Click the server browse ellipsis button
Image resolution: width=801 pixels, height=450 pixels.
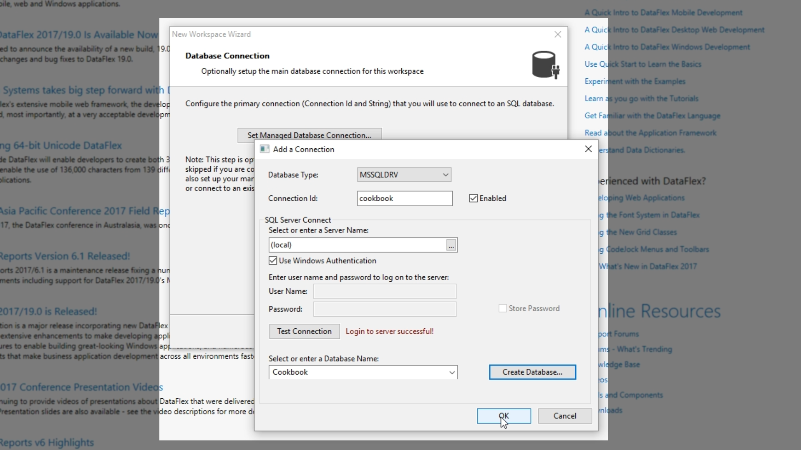tap(451, 245)
